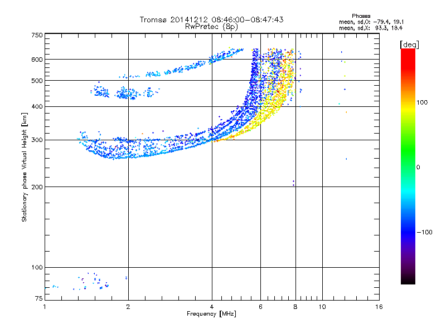Click the x-axis '6' tick label

260,307
